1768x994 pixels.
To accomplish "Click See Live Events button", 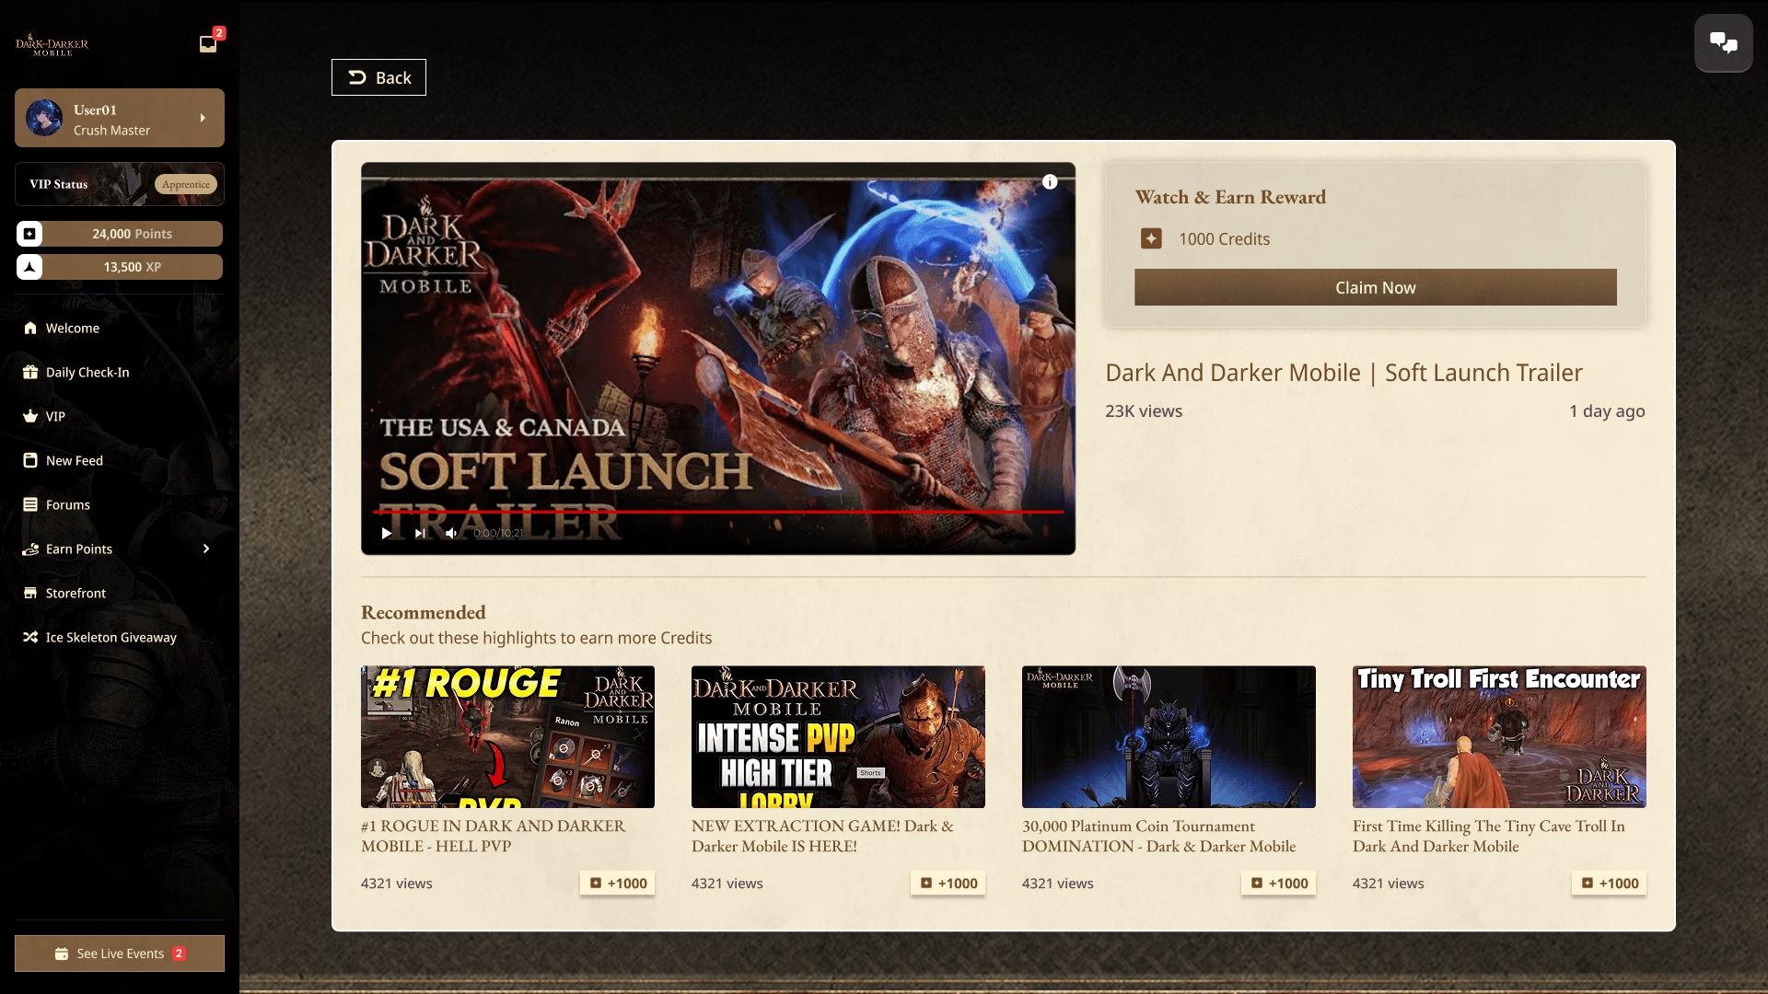I will 120,954.
